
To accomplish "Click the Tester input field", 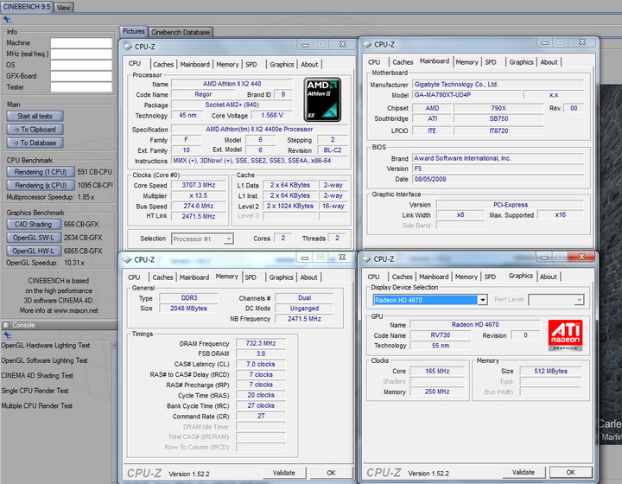I will coord(81,86).
